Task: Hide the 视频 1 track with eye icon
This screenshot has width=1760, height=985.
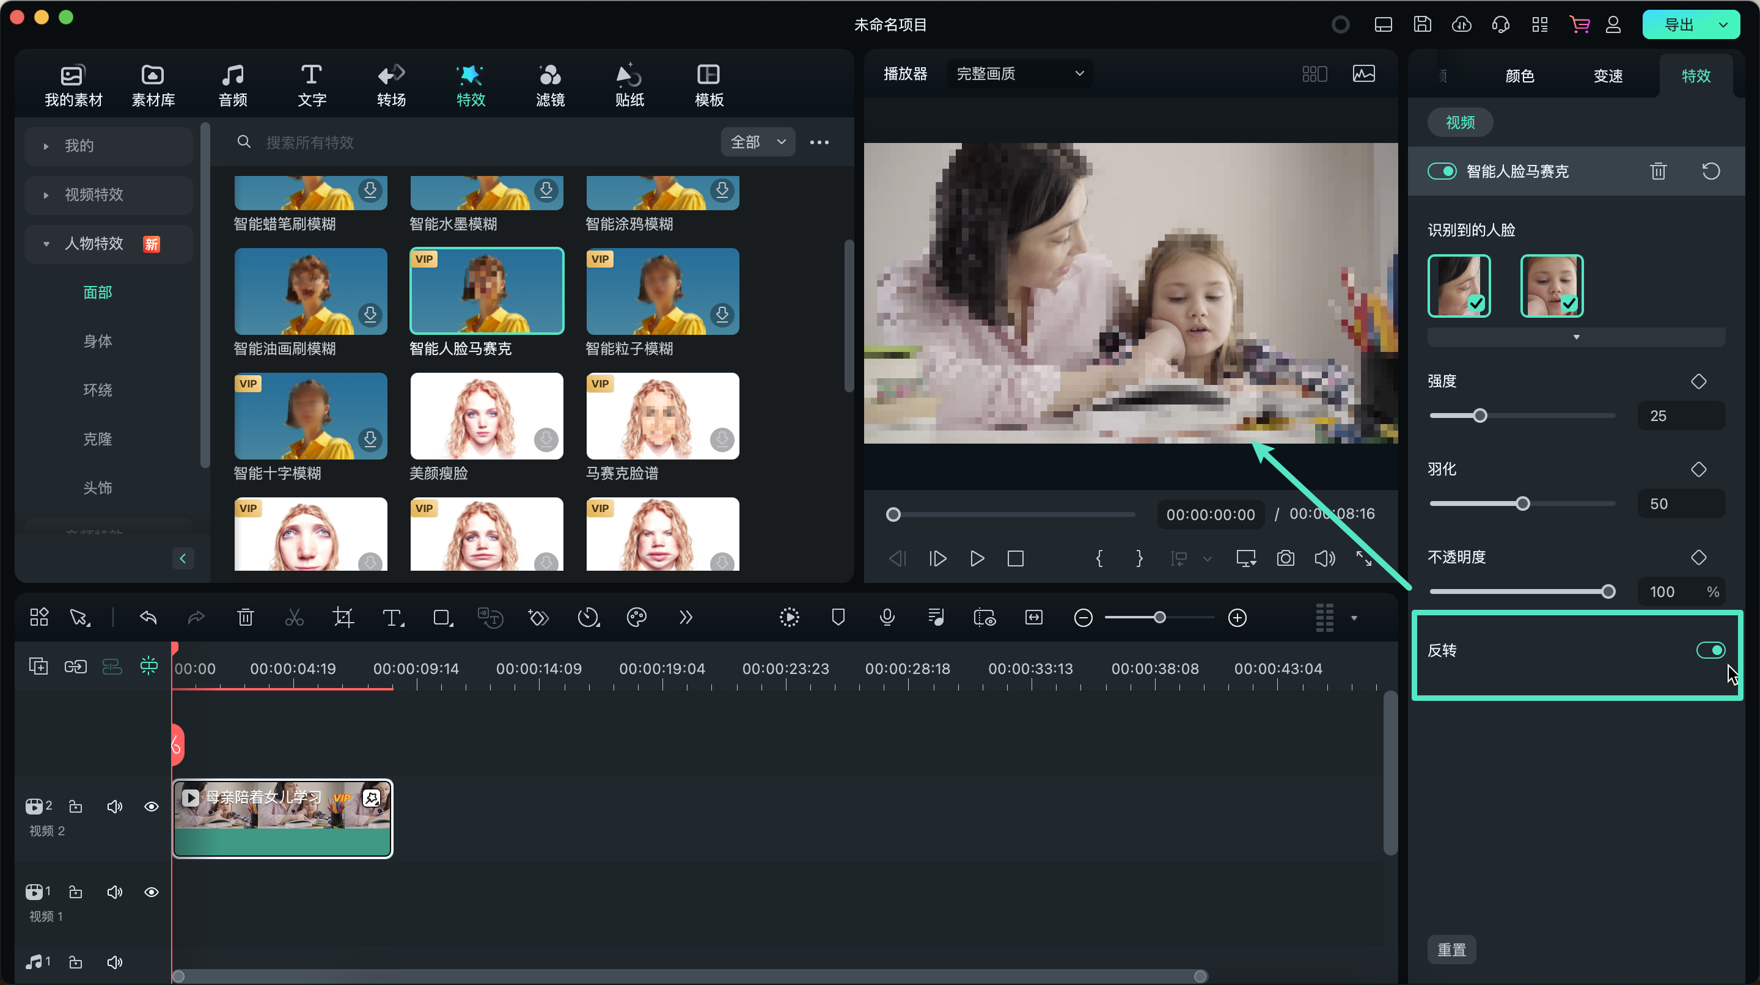Action: pos(152,892)
